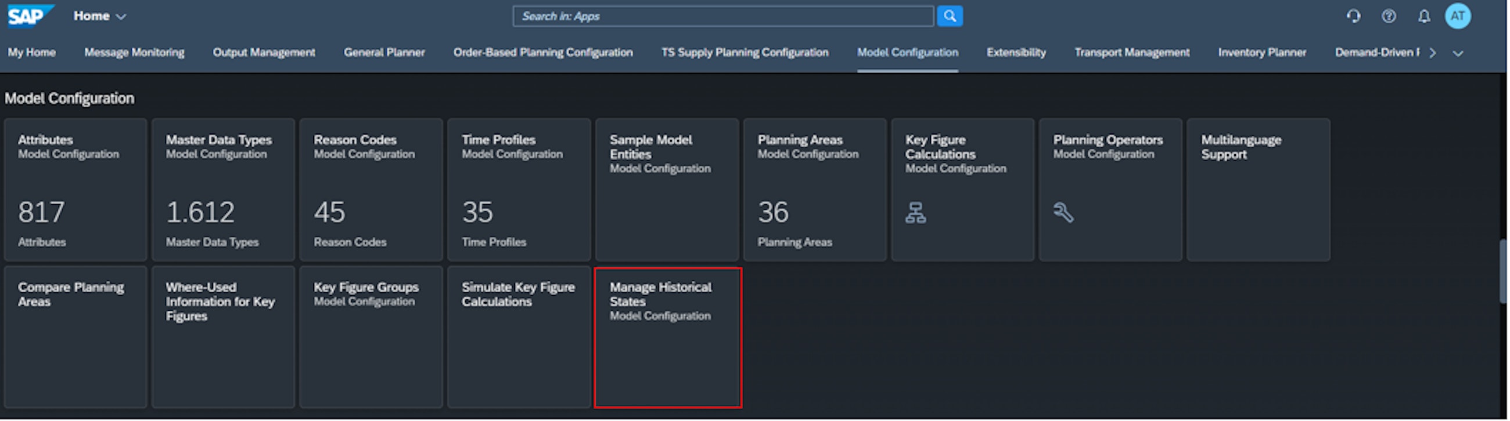Switch to the General Planner tab

point(384,53)
